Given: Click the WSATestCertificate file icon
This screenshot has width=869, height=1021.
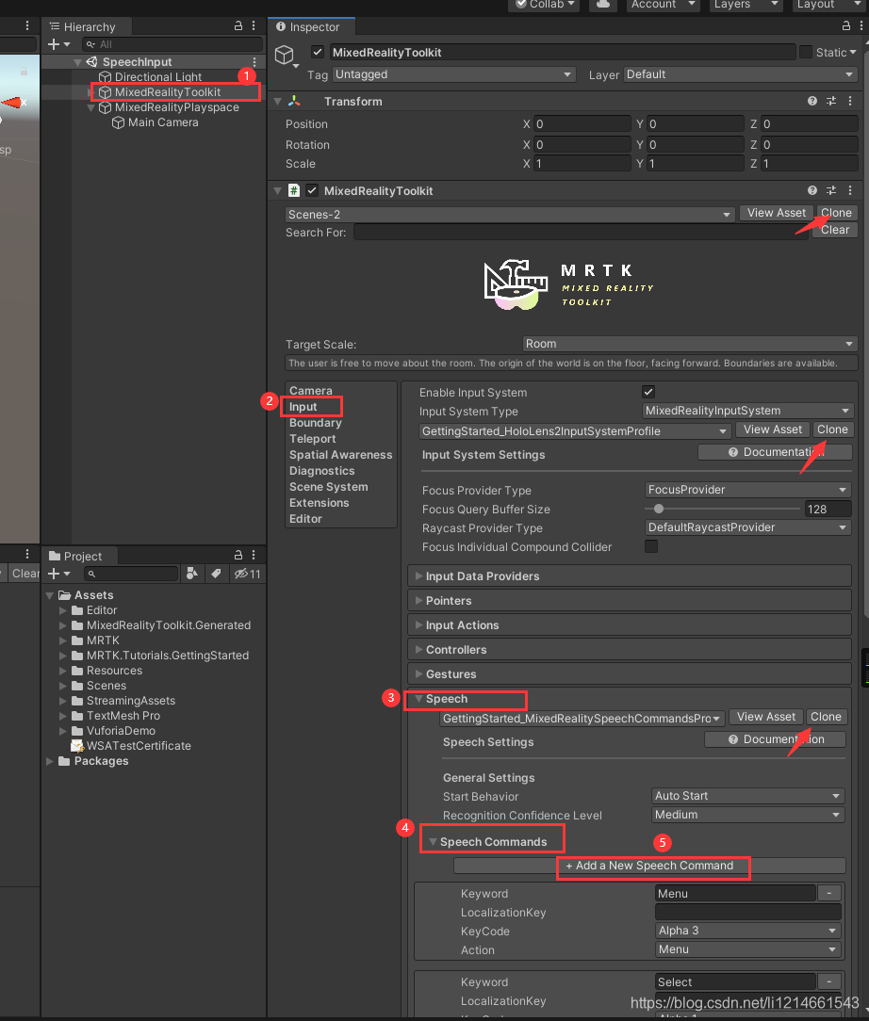Looking at the screenshot, I should 77,746.
